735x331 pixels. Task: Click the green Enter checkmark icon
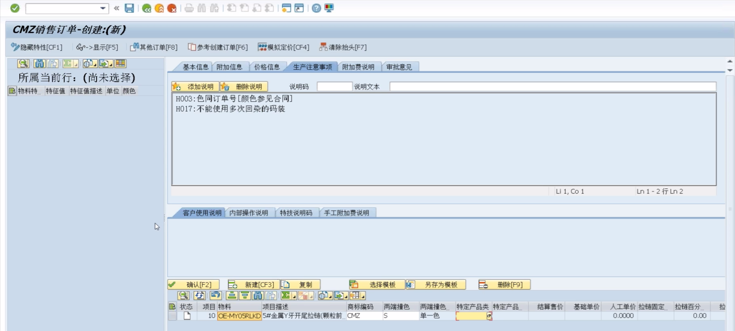15,8
